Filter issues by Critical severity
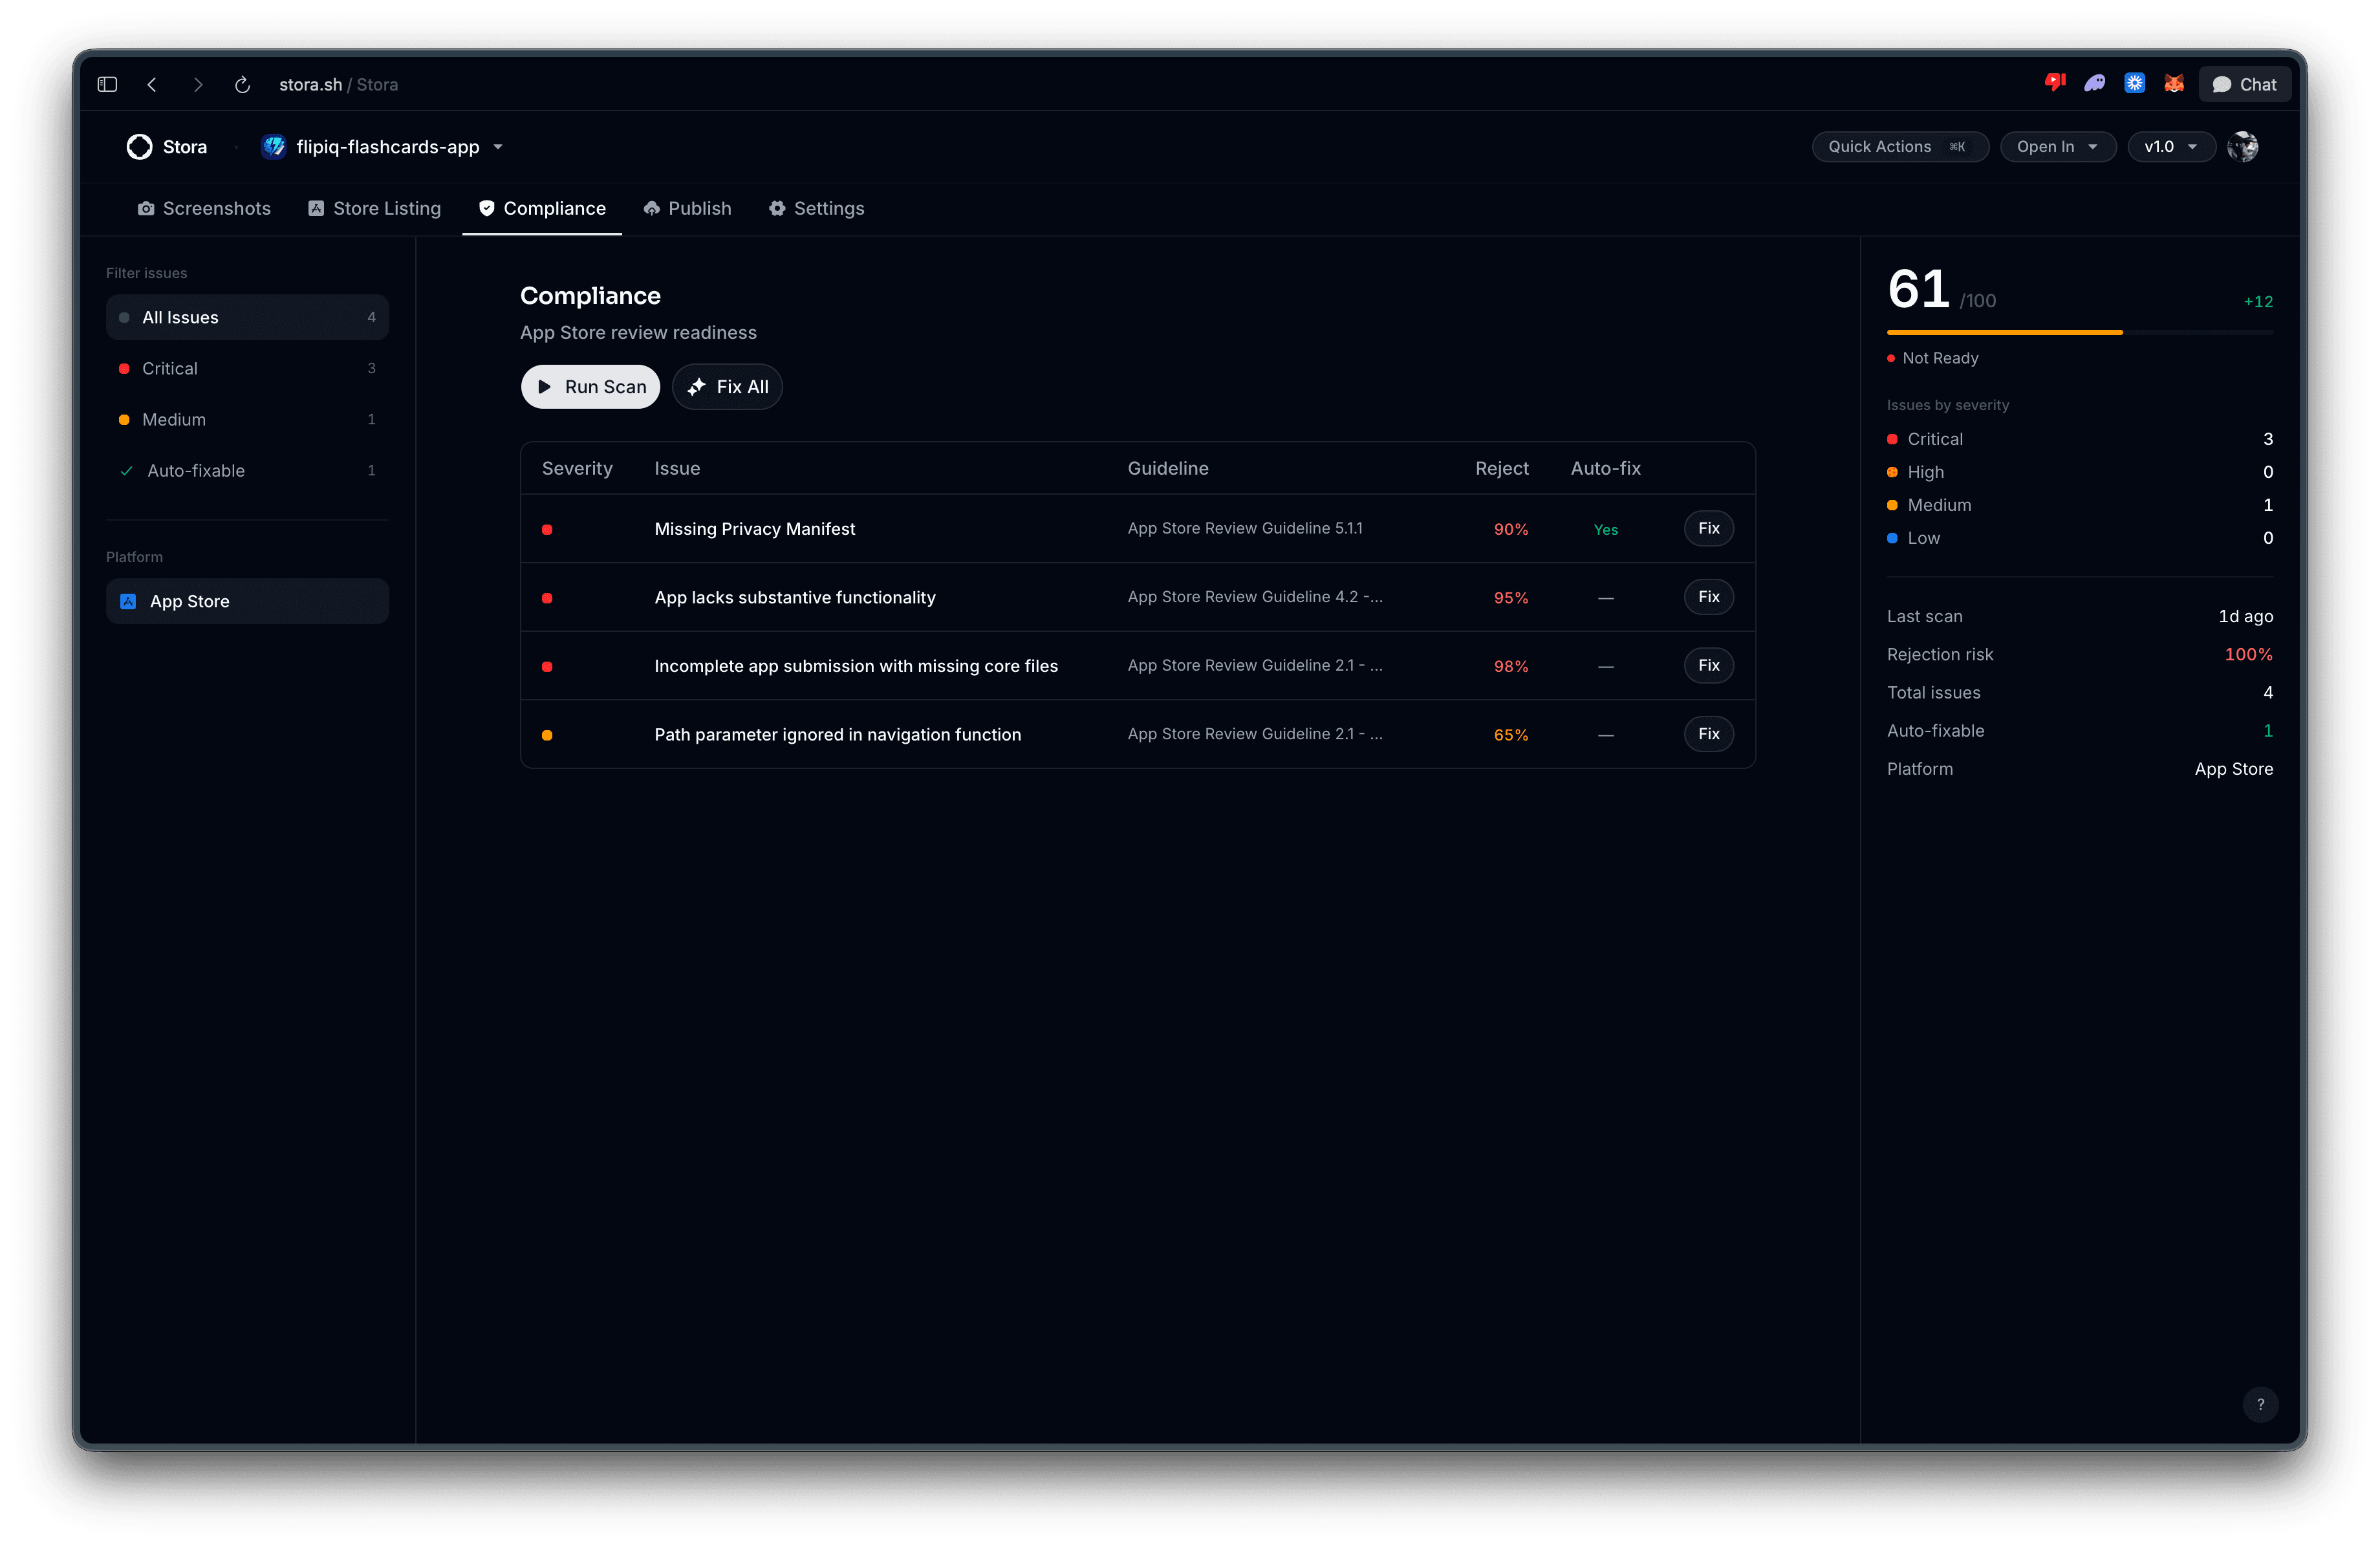 tap(247, 368)
